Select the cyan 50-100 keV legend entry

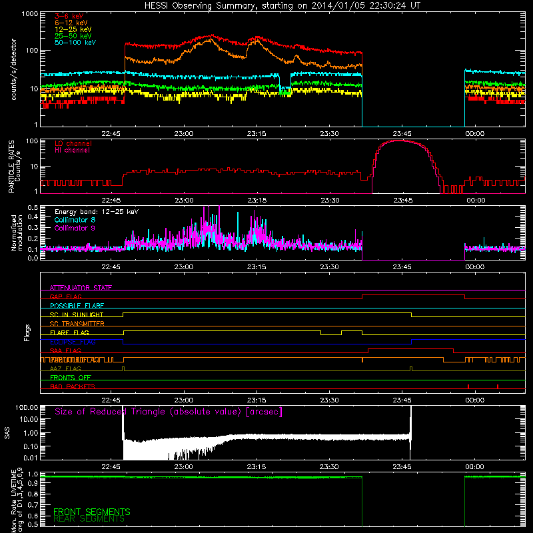75,43
